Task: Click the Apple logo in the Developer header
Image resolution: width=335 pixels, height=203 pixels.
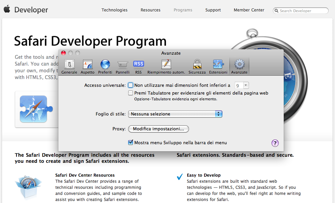Action: coord(7,9)
